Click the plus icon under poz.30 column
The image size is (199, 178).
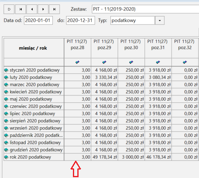tap(131, 62)
